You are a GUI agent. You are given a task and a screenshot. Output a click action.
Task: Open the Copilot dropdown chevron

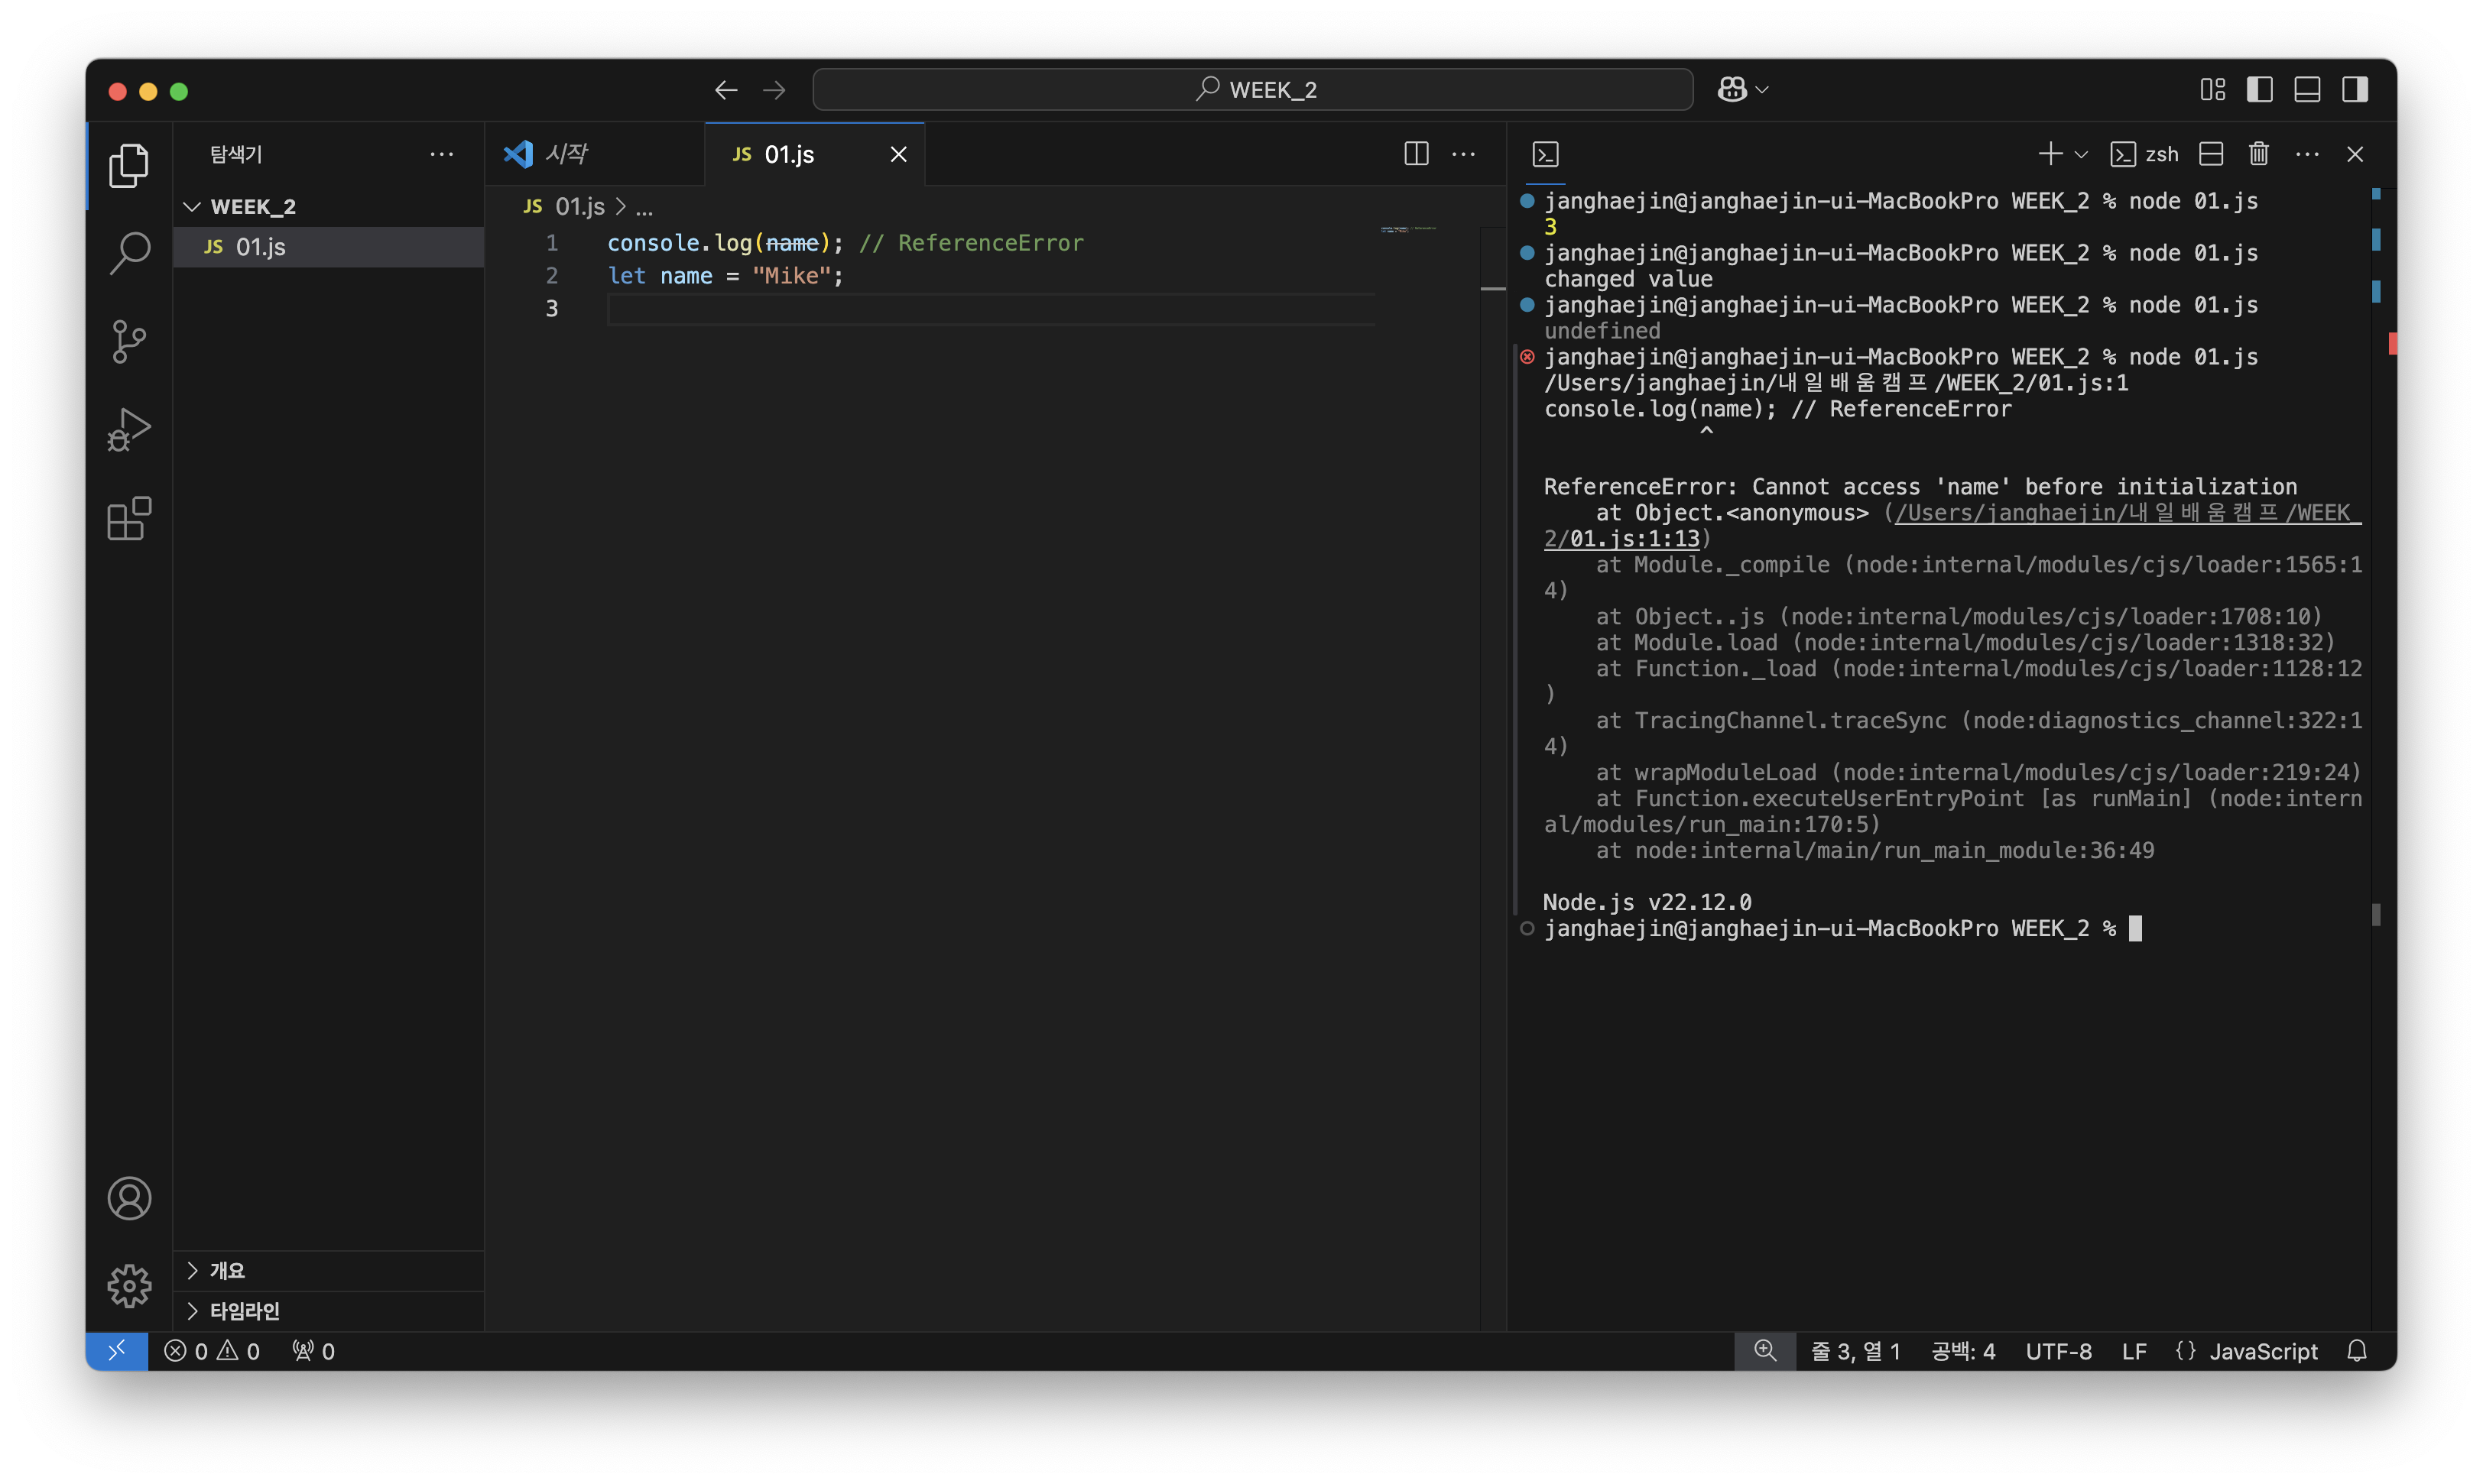point(1761,90)
